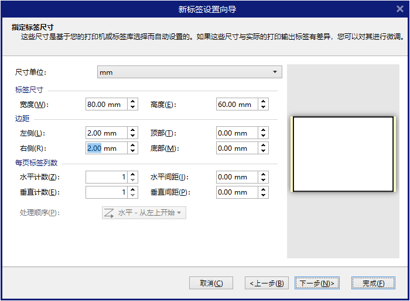Viewport: 410px width, 301px height.
Task: Click the 宽度 width input field
Action: tap(106, 105)
